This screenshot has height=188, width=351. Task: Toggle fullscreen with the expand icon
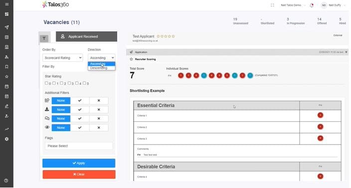point(272,5)
